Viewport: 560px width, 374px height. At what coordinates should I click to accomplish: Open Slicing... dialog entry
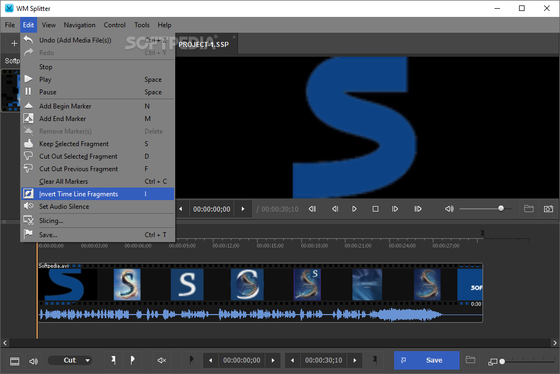(98, 221)
